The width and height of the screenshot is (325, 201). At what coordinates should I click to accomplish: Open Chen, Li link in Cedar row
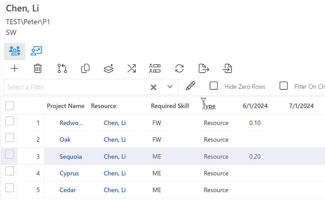(x=115, y=190)
